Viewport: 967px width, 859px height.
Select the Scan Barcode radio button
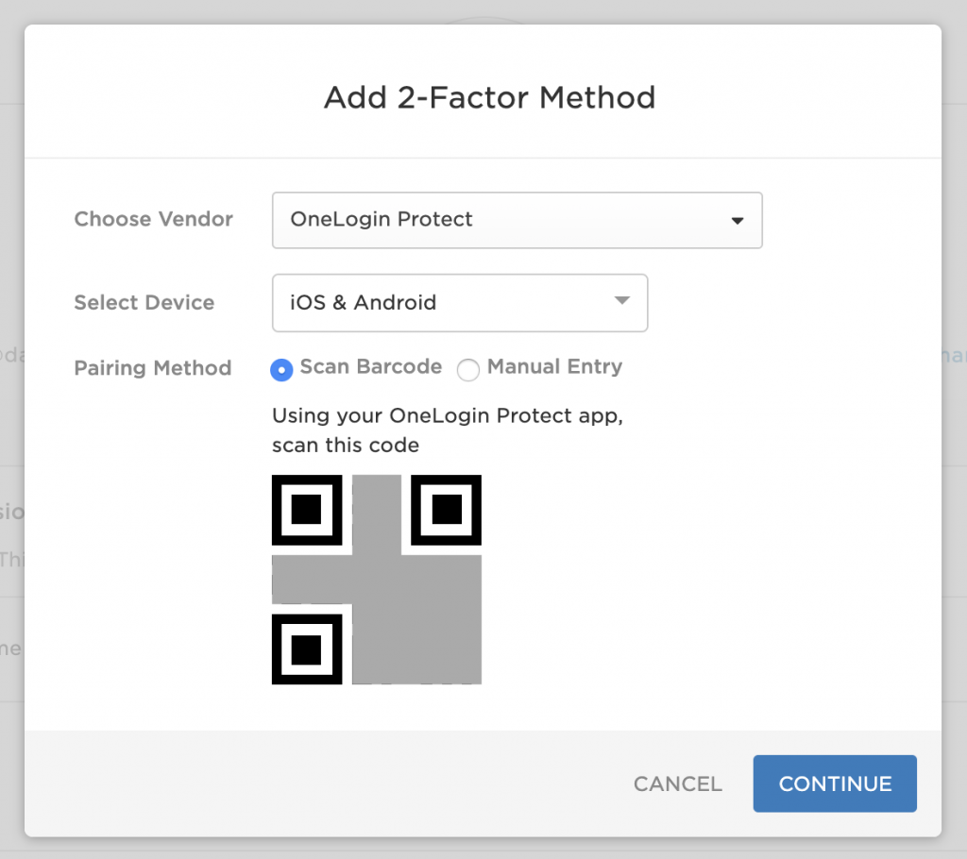[281, 370]
